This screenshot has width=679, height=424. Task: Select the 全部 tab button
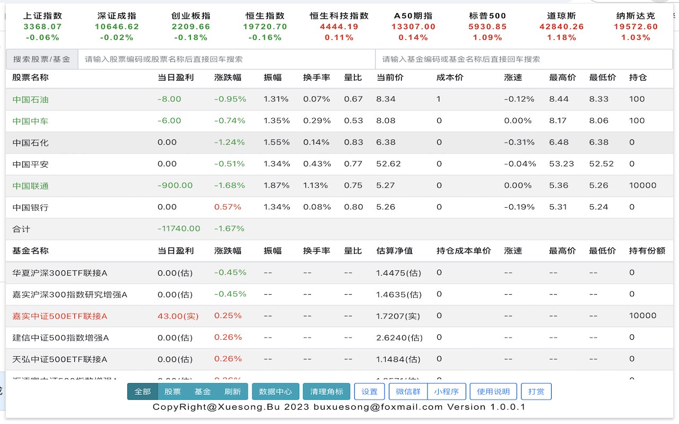(x=143, y=392)
